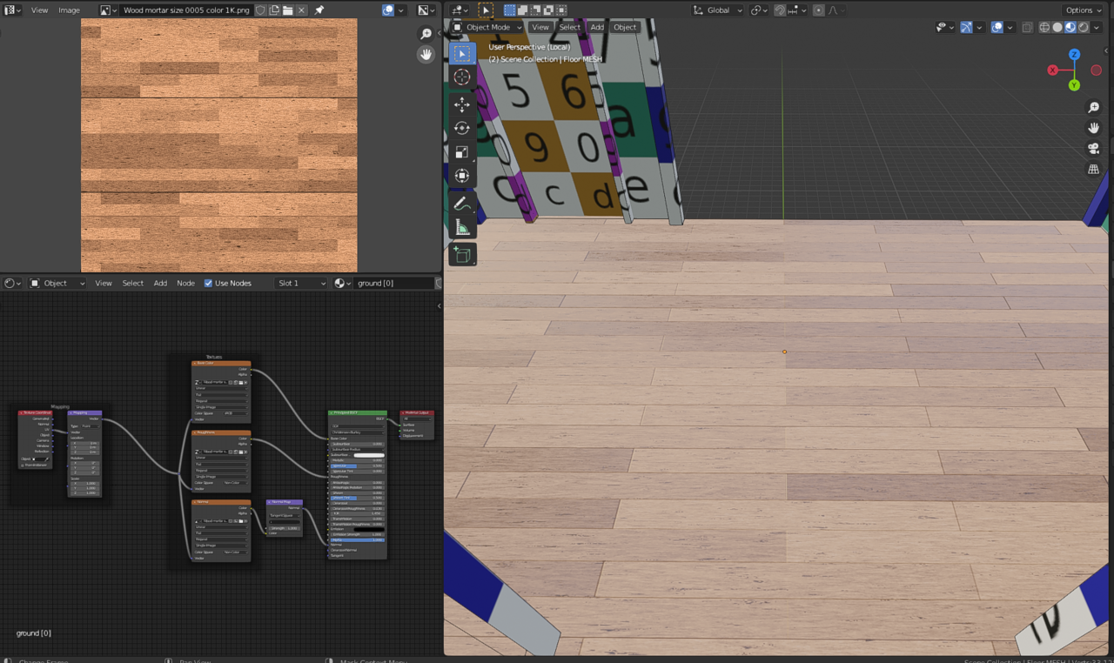Open the Image menu
Screen dimensions: 1114x663
[69, 10]
